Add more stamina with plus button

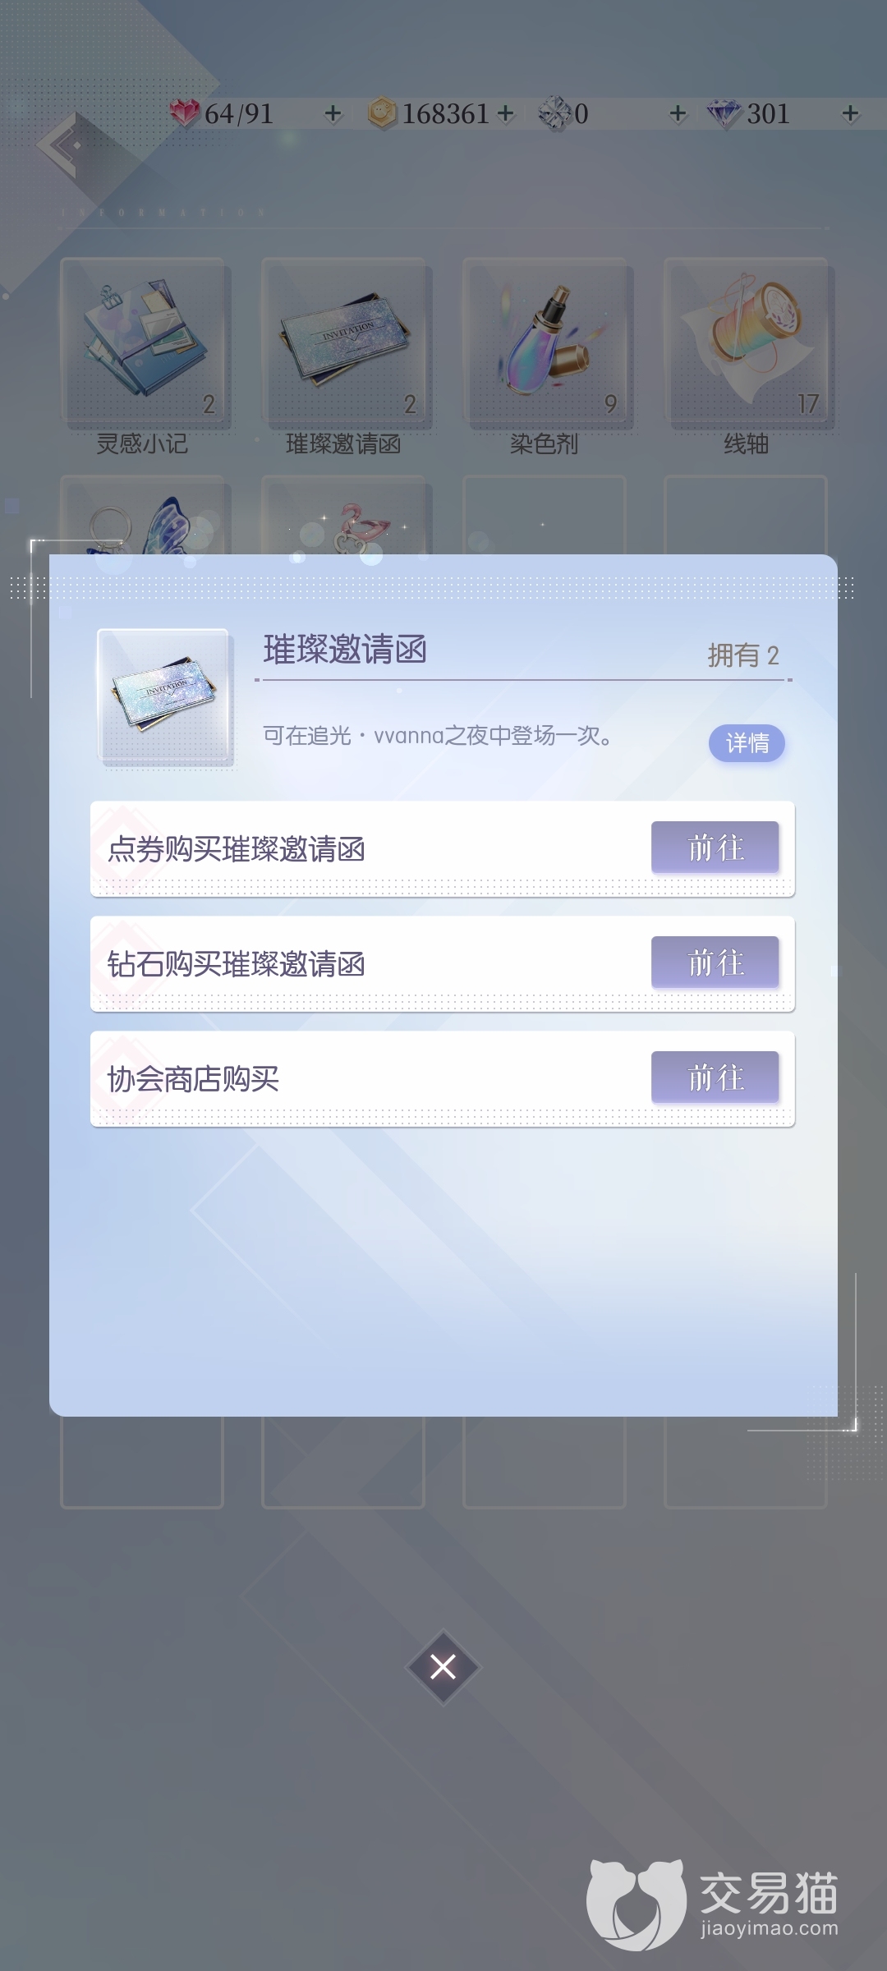[333, 113]
